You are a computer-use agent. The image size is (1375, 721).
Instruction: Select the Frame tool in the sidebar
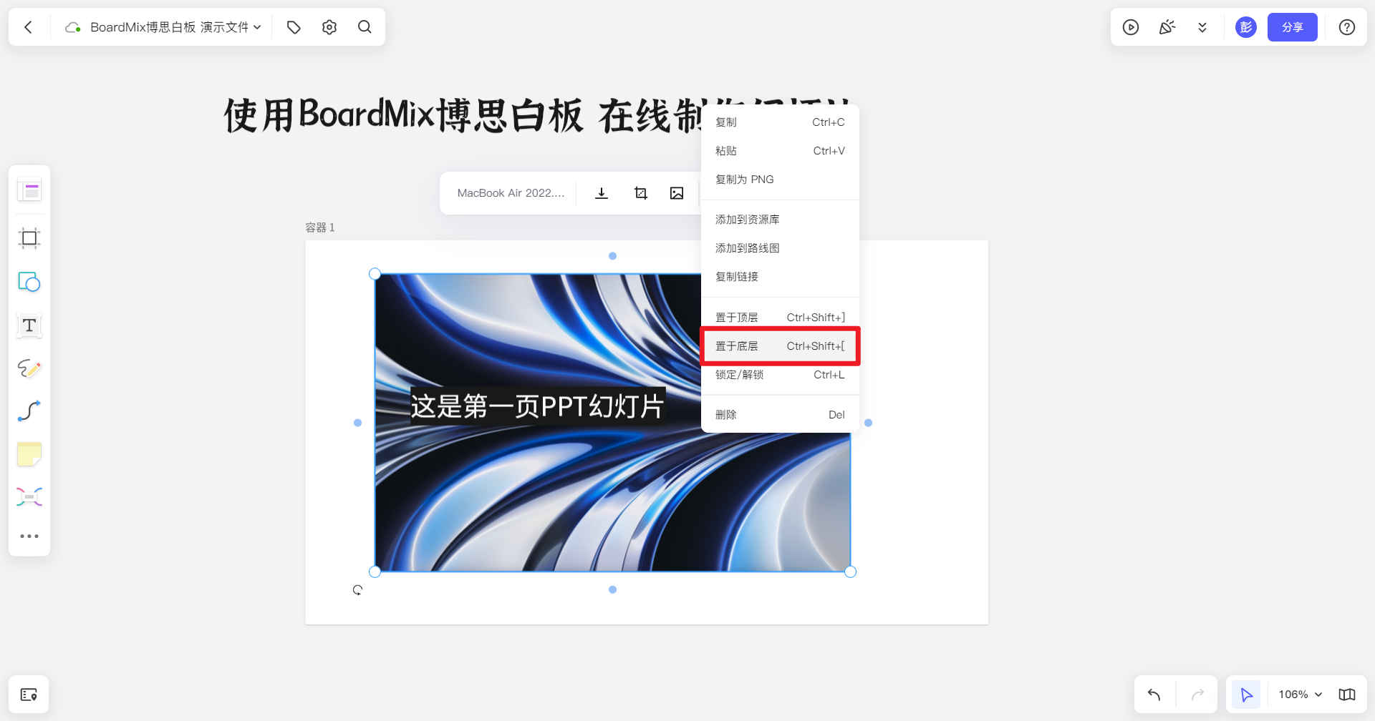pyautogui.click(x=29, y=239)
